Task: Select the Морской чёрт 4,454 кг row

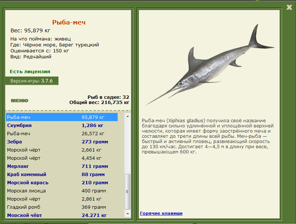Action: 62,158
